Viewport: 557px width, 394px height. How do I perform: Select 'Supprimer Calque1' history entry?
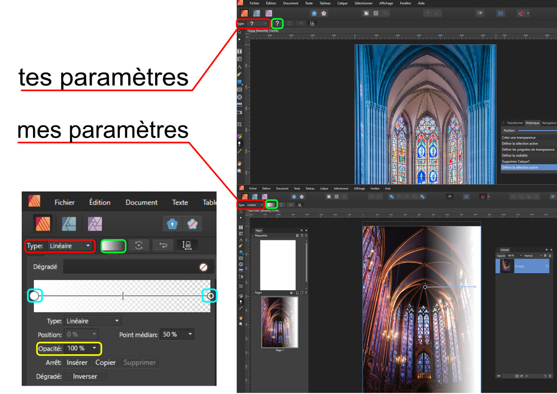pos(528,162)
